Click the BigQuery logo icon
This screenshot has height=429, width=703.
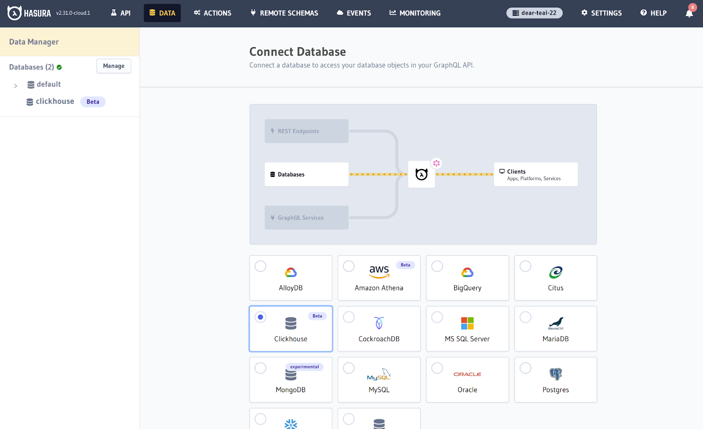[467, 273]
